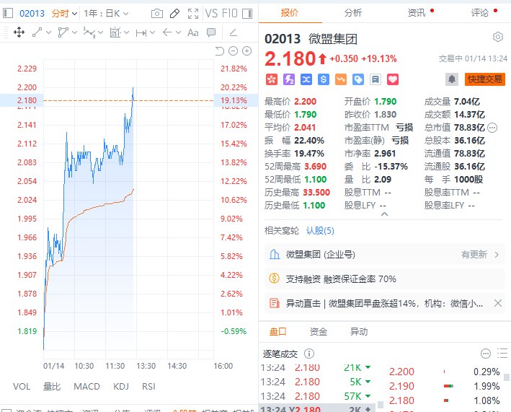
Task: Switch to the 分析 tab
Action: click(x=353, y=13)
